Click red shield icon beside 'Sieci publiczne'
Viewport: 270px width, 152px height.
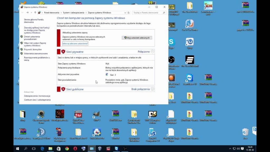(x=63, y=89)
